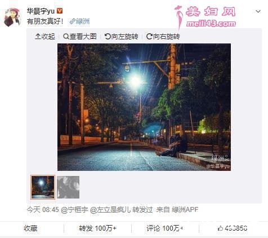Select the first night-street thumbnail

(x=43, y=187)
